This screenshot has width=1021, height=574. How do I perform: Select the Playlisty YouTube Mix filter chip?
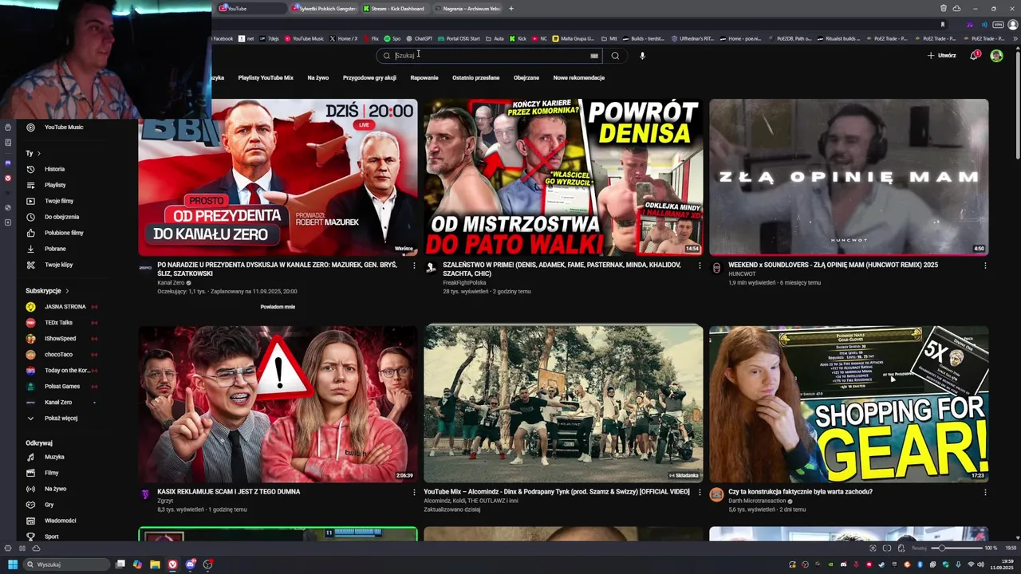266,78
